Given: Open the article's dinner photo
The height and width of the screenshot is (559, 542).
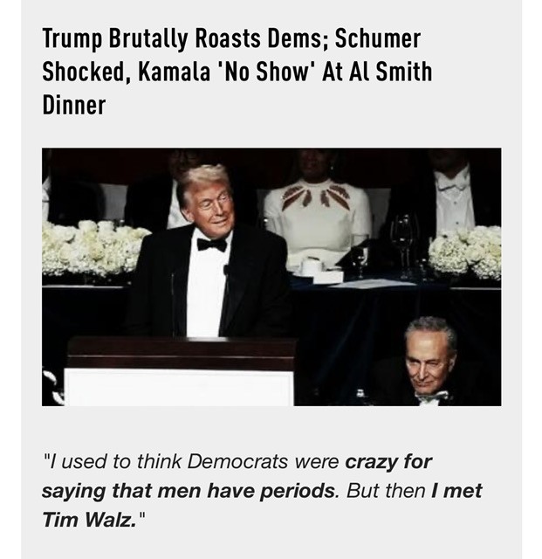Looking at the screenshot, I should pos(271,276).
